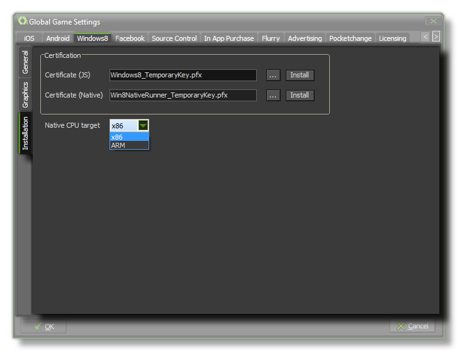Switch to the iOS tab
The height and width of the screenshot is (351, 457).
[x=29, y=38]
